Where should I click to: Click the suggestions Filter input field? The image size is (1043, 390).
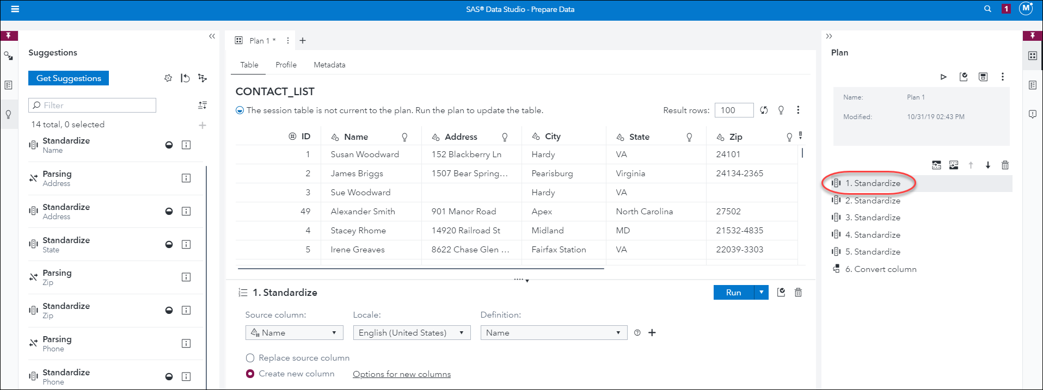93,106
